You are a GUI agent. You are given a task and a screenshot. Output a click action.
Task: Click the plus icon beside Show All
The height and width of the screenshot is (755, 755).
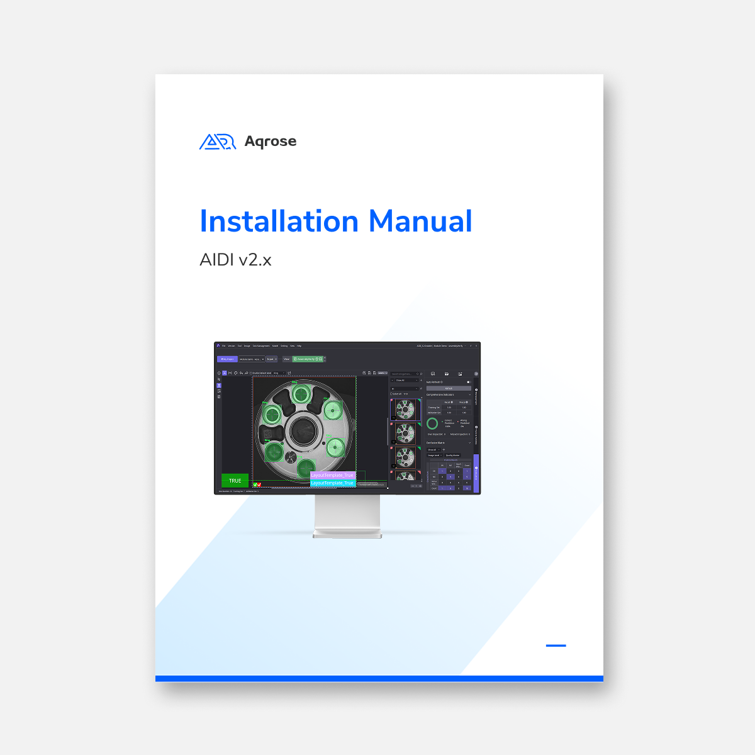421,381
